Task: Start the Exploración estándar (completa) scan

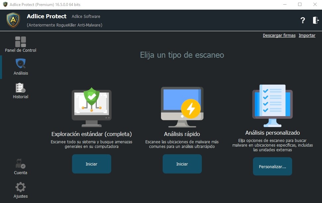Action: [x=92, y=164]
